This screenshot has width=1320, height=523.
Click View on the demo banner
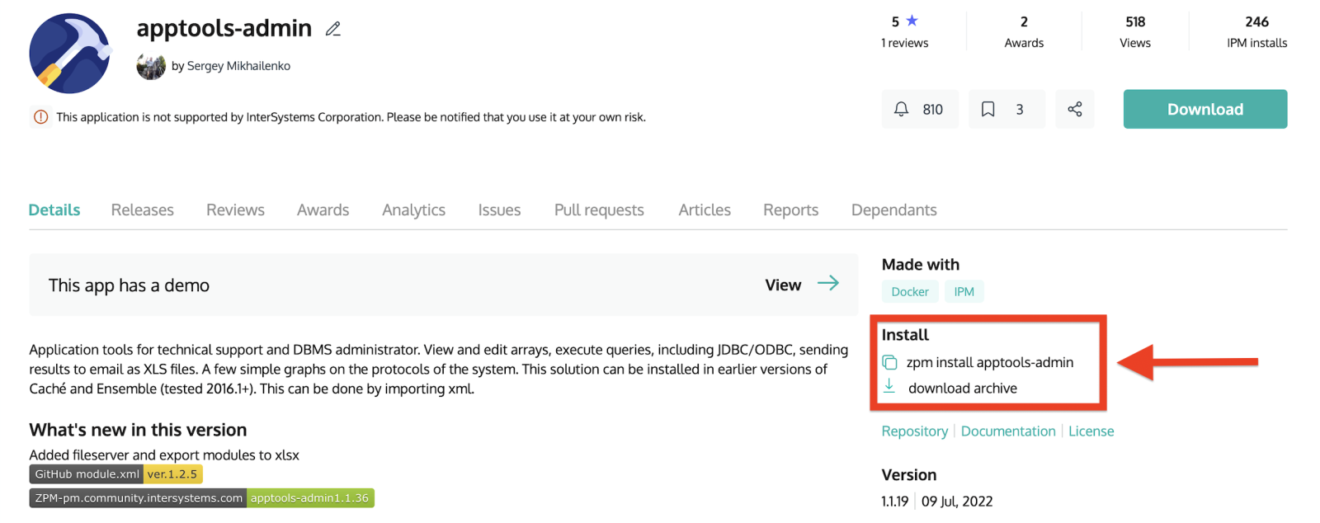[783, 285]
